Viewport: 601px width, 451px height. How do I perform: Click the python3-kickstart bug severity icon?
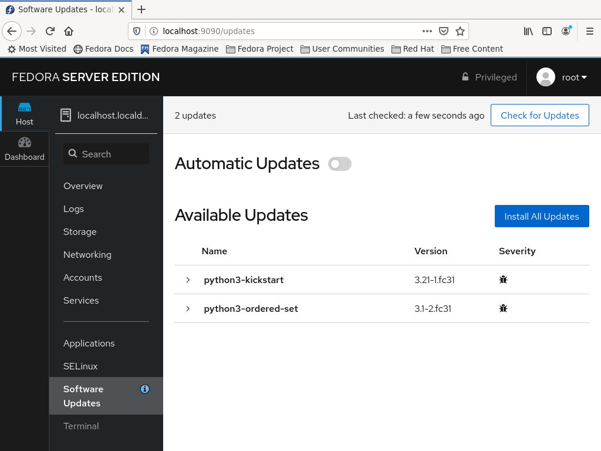point(503,280)
